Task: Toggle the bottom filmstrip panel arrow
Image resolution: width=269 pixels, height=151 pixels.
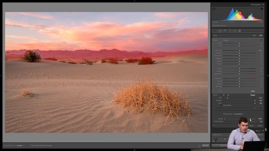Action: (x=134, y=150)
